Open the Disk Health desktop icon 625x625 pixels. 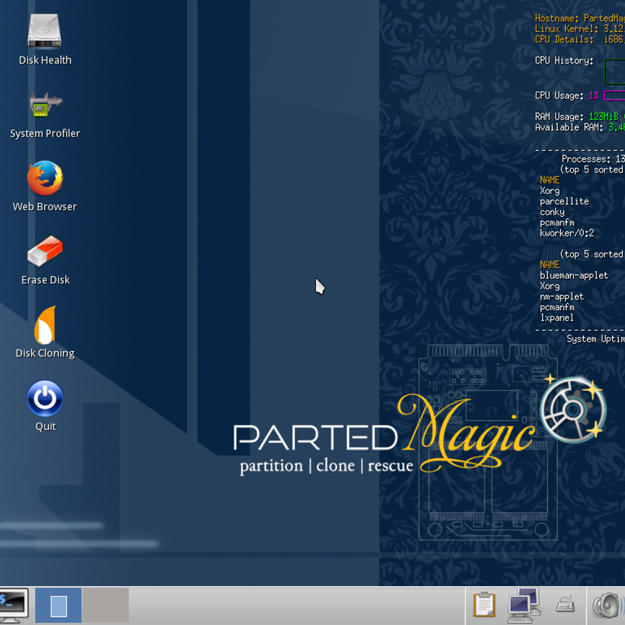(45, 30)
